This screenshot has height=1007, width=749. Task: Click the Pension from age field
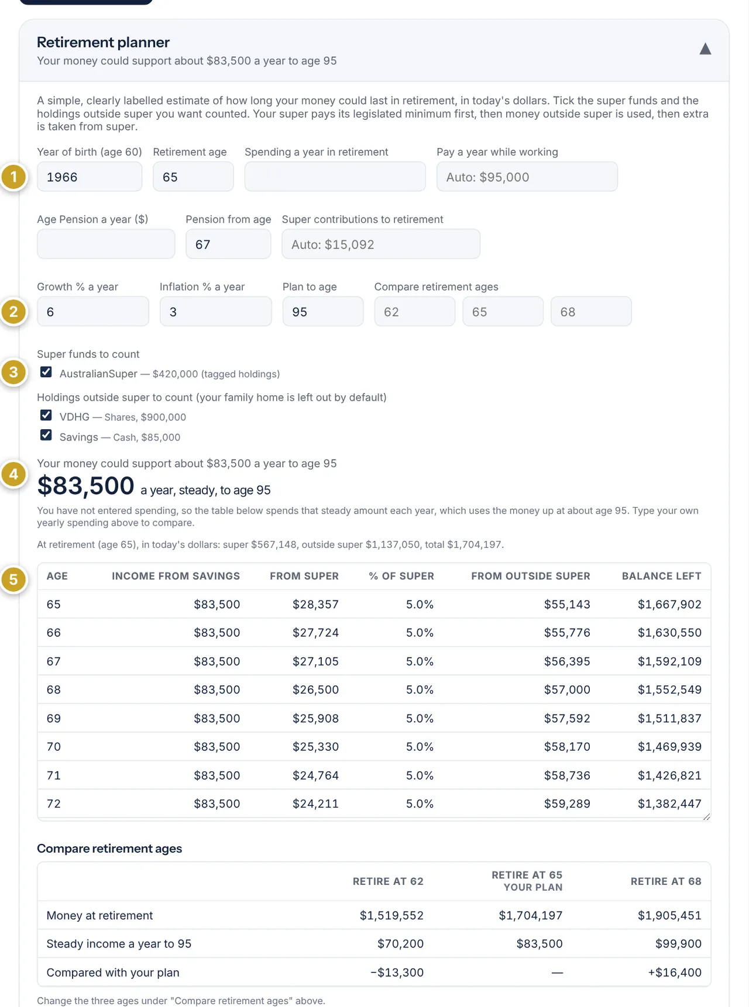click(228, 244)
